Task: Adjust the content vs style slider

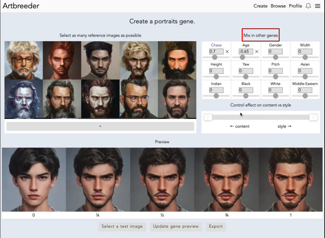Action: [260, 117]
